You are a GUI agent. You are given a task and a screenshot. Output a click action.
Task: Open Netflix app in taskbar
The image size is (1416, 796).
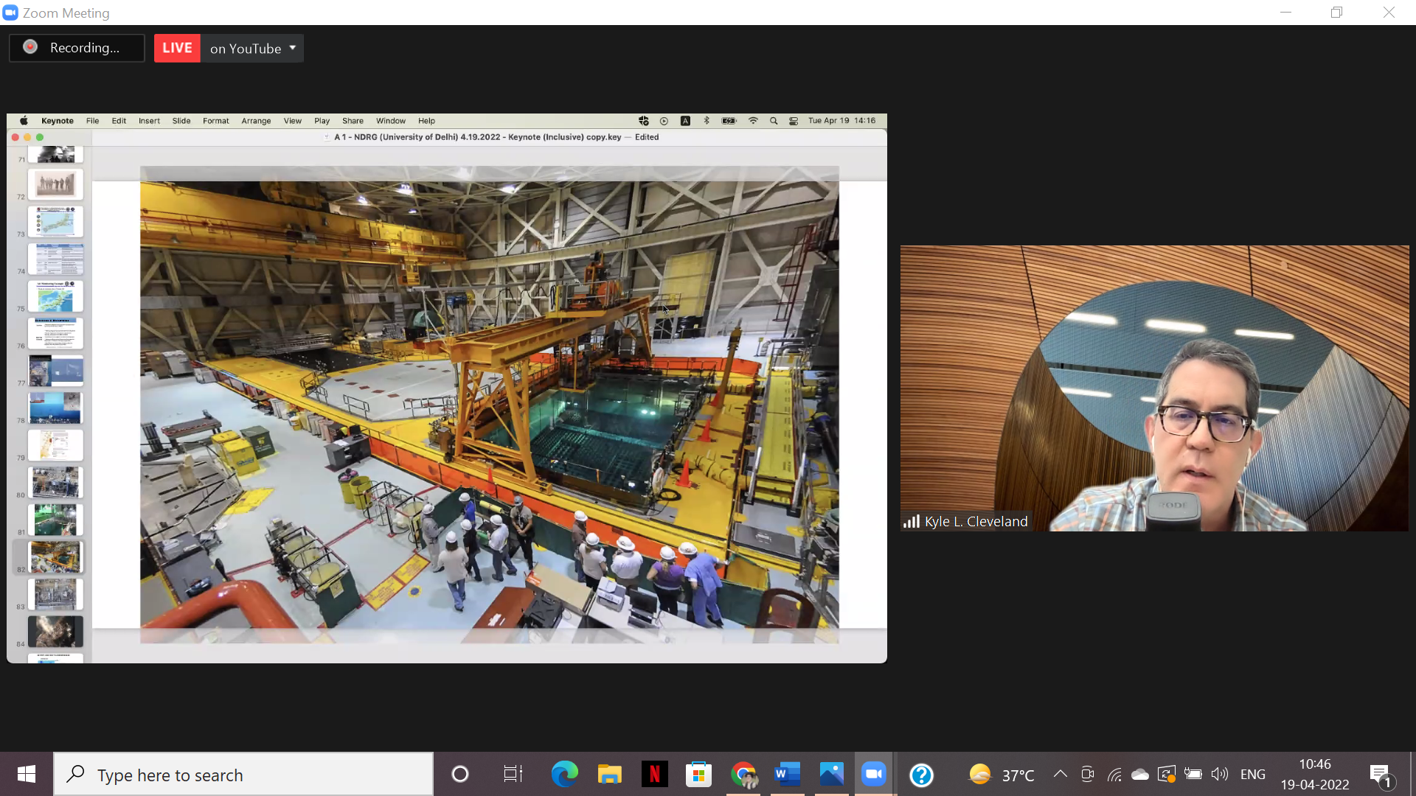tap(654, 774)
